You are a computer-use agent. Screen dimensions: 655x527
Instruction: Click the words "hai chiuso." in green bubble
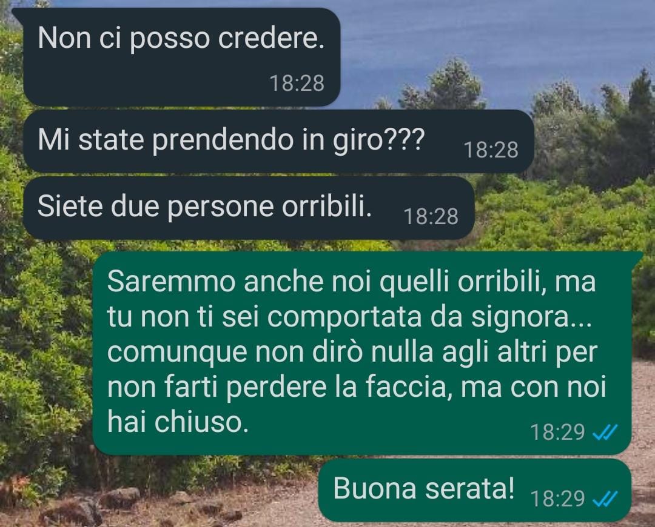[x=178, y=422]
